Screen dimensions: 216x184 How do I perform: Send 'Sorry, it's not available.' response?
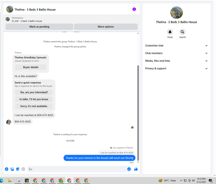click(34, 106)
